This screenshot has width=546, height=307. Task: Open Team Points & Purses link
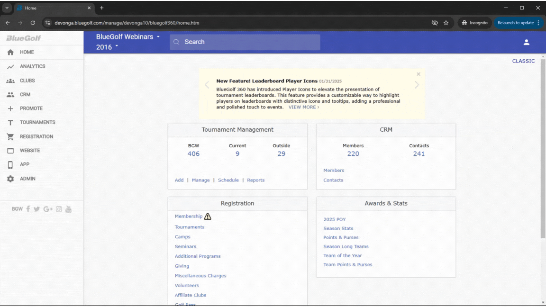[348, 265]
